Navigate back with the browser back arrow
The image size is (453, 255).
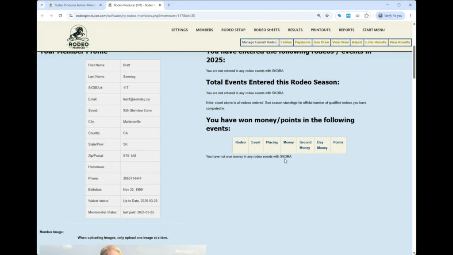tap(42, 15)
